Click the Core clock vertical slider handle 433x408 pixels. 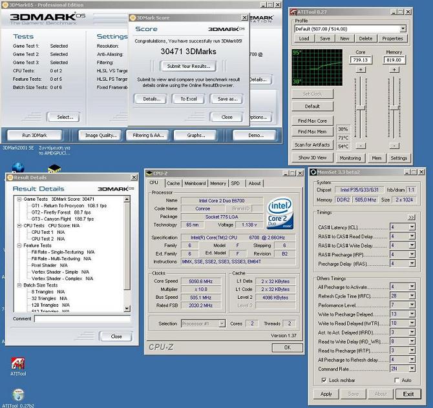(x=361, y=108)
